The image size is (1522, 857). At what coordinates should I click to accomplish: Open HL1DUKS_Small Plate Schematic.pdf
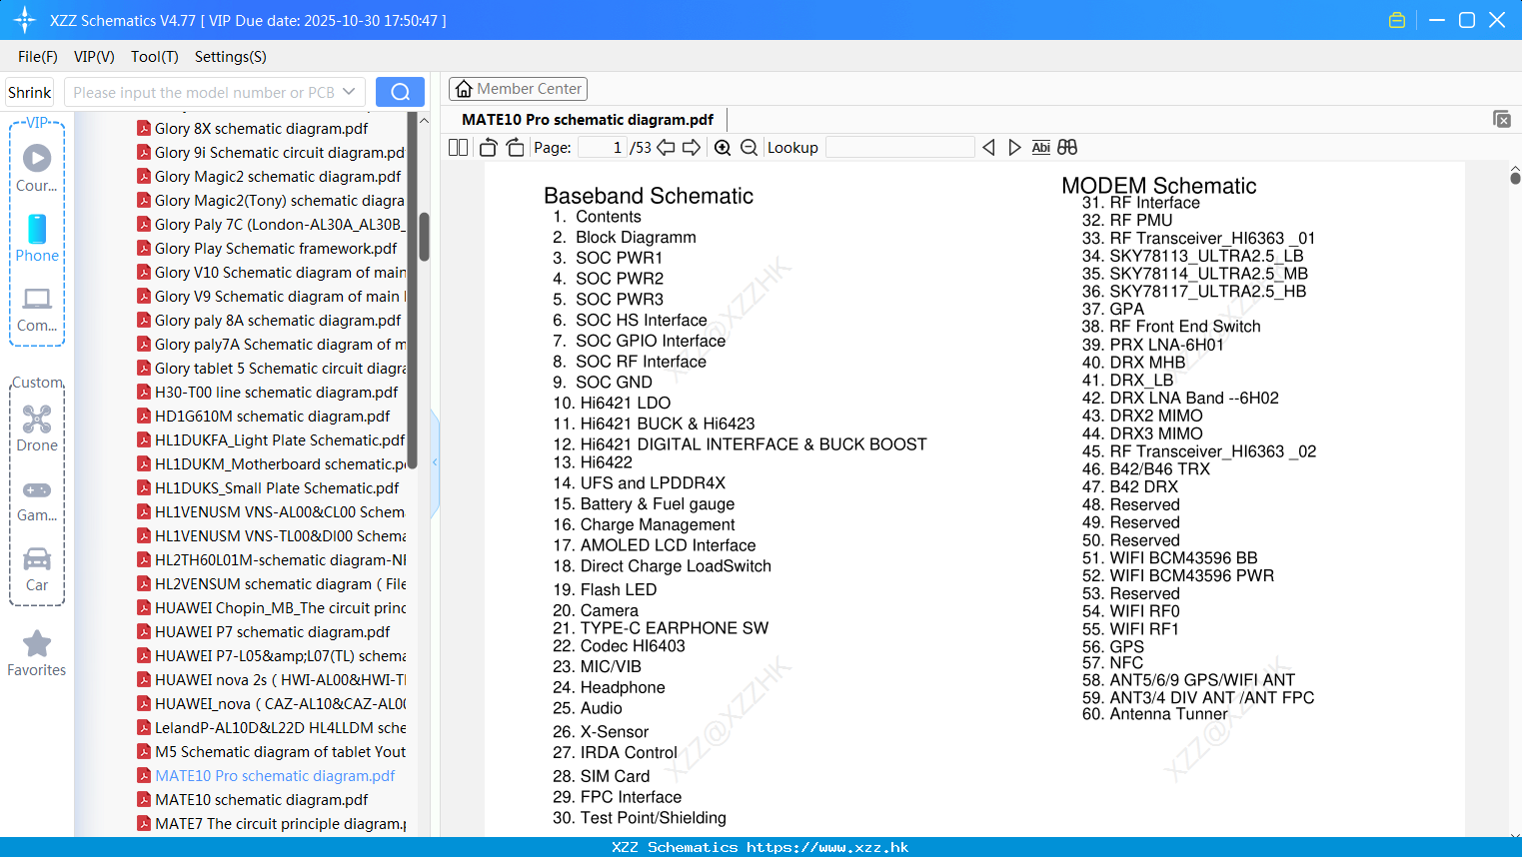click(277, 487)
